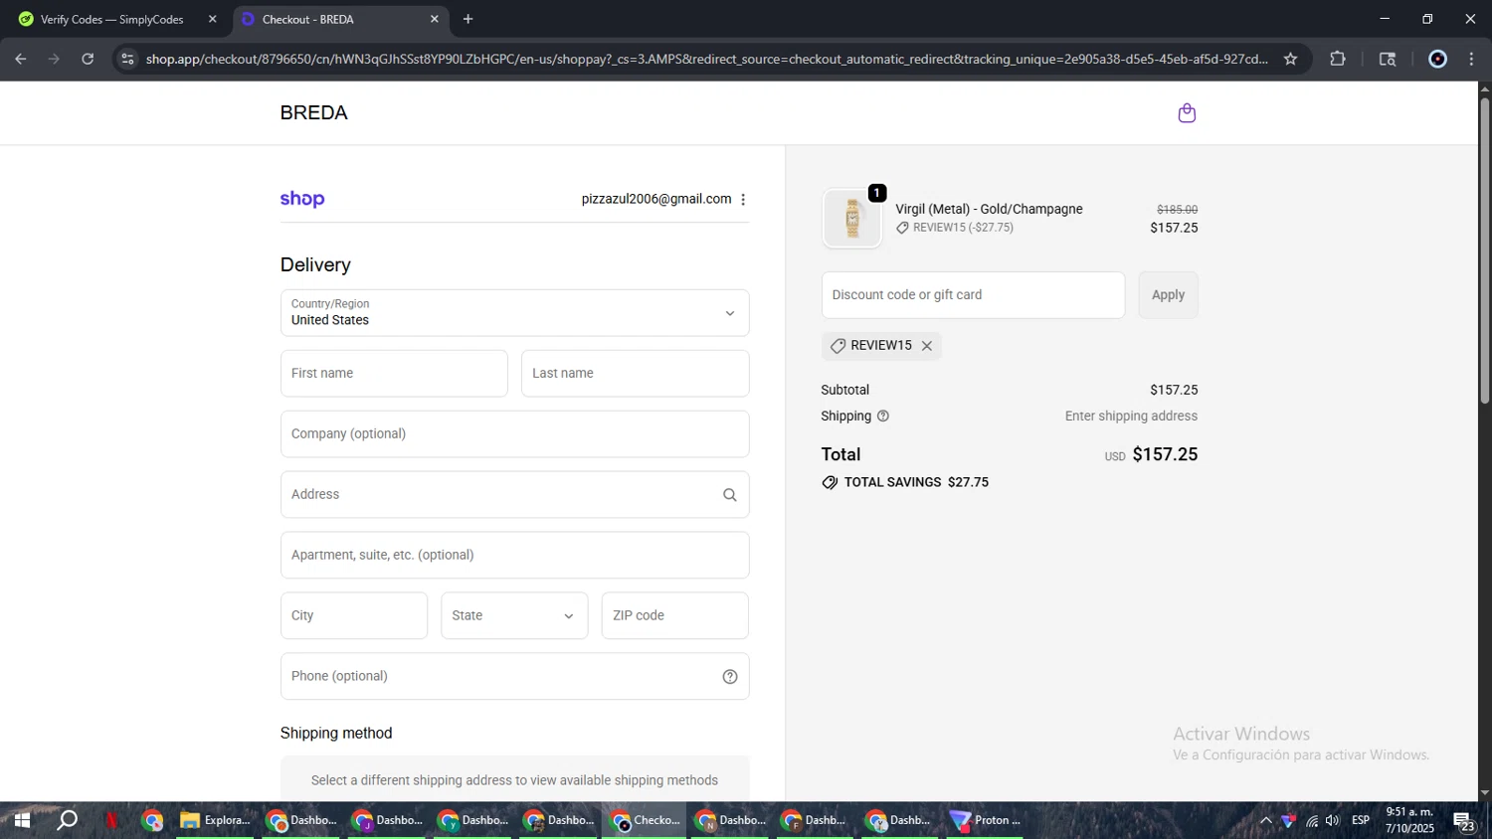Open Windows taskbar search
The height and width of the screenshot is (839, 1492).
68,821
